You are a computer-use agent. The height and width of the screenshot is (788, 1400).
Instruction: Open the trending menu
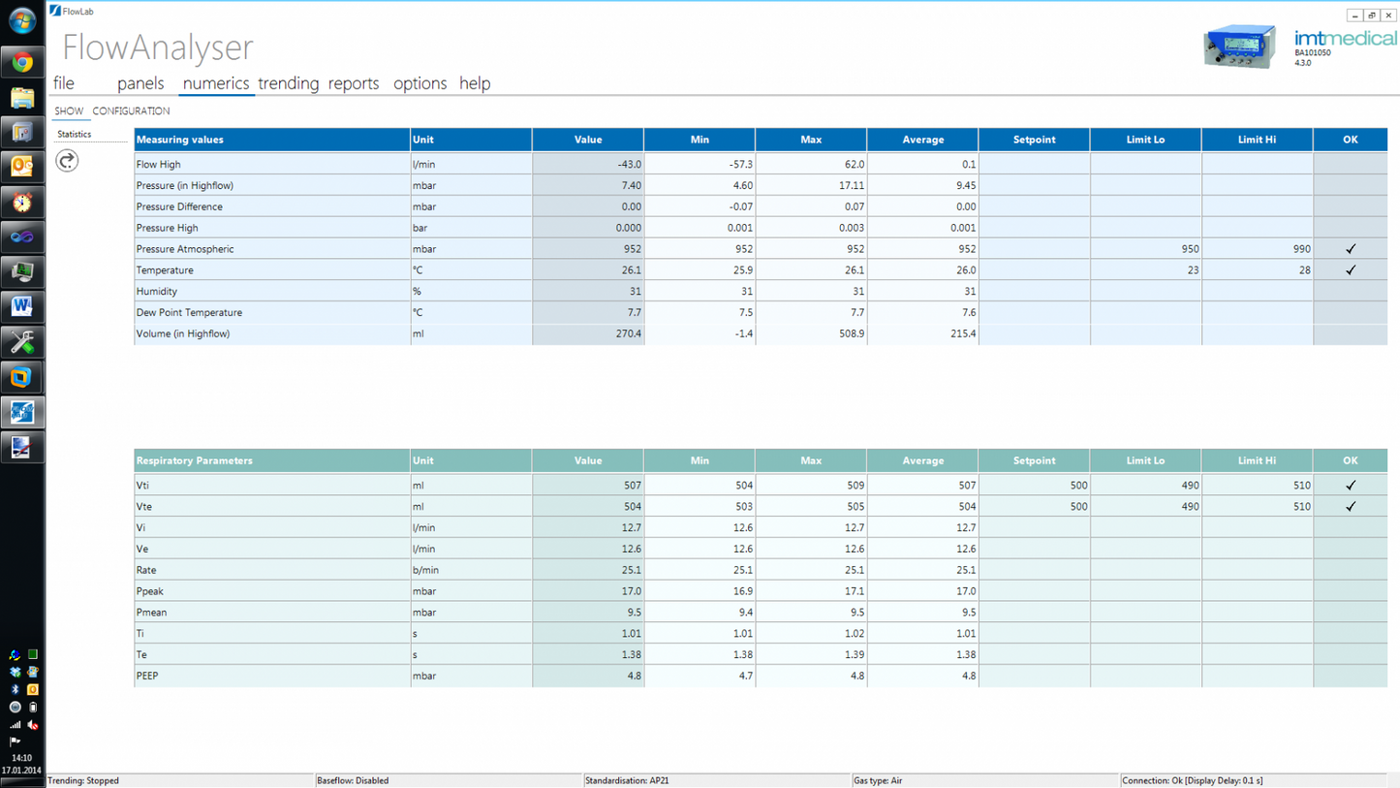[x=288, y=83]
